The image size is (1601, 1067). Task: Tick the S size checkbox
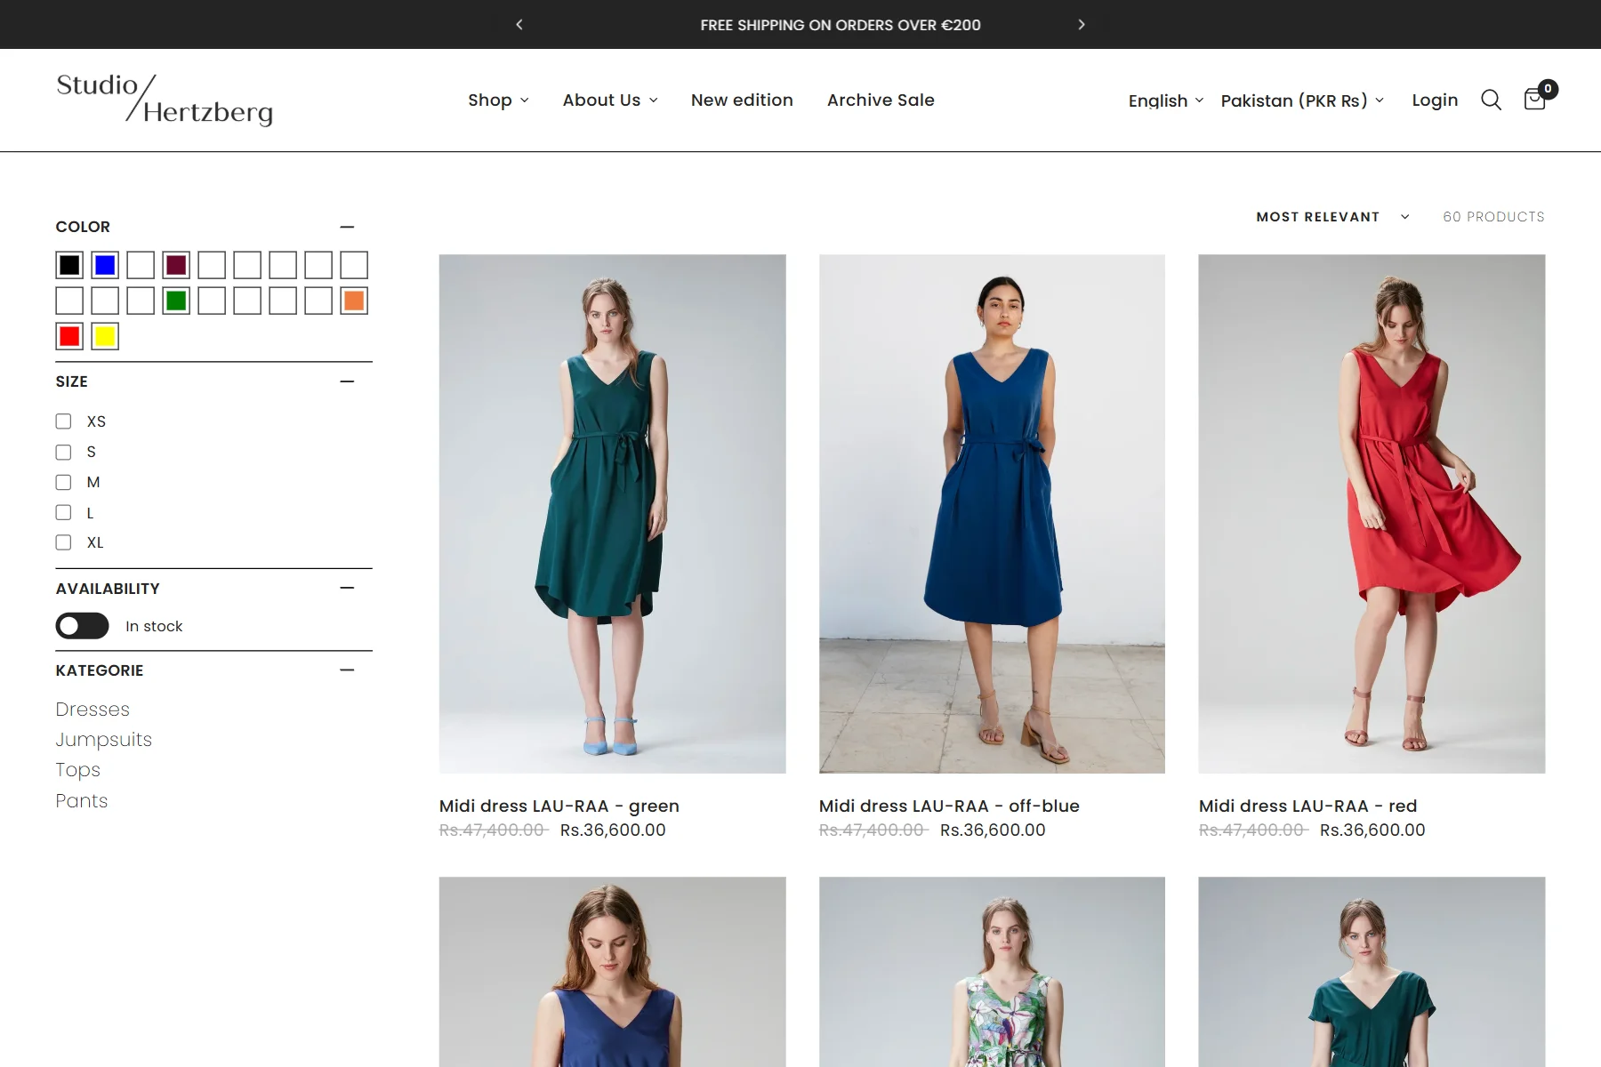pos(63,452)
